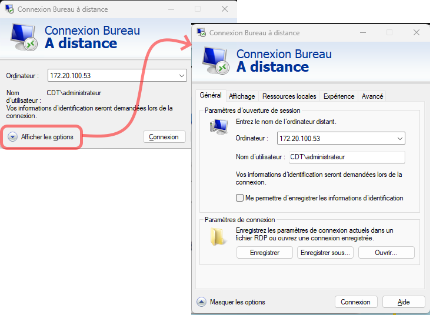The height and width of the screenshot is (315, 433).
Task: Click the Afficher les options arrow icon
Action: click(12, 137)
